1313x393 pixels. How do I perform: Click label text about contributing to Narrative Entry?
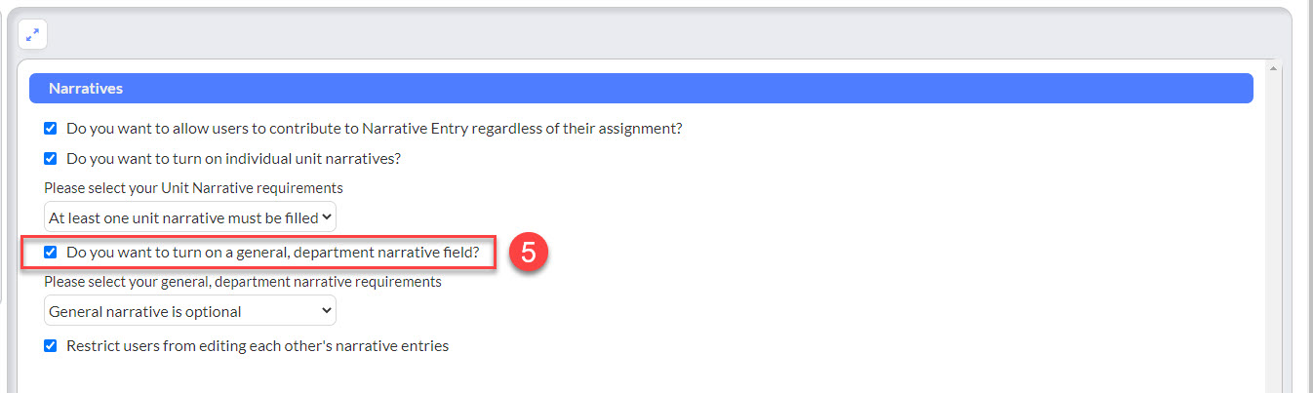[374, 128]
